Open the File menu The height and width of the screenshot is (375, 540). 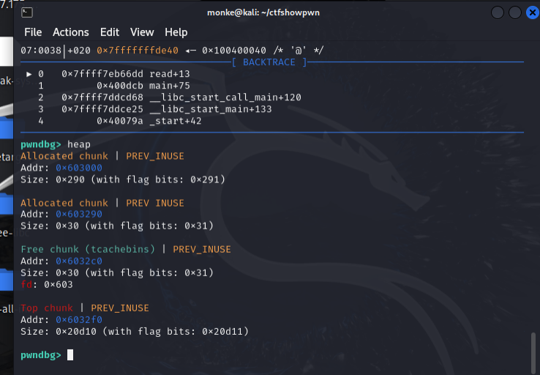[33, 32]
